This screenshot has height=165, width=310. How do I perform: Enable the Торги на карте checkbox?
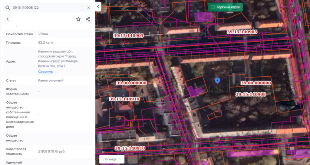pyautogui.click(x=213, y=7)
